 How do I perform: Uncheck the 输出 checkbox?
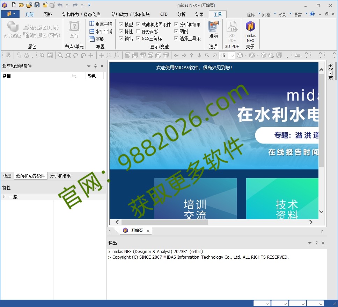click(121, 39)
